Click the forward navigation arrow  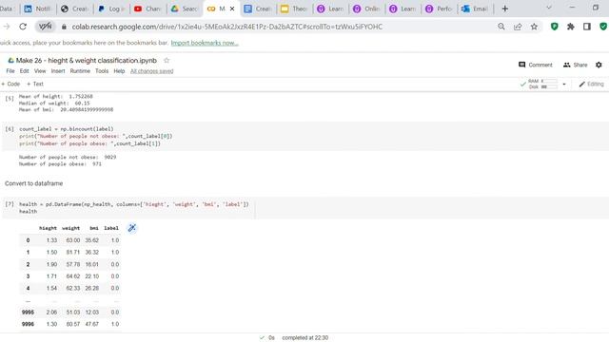[x=7, y=27]
